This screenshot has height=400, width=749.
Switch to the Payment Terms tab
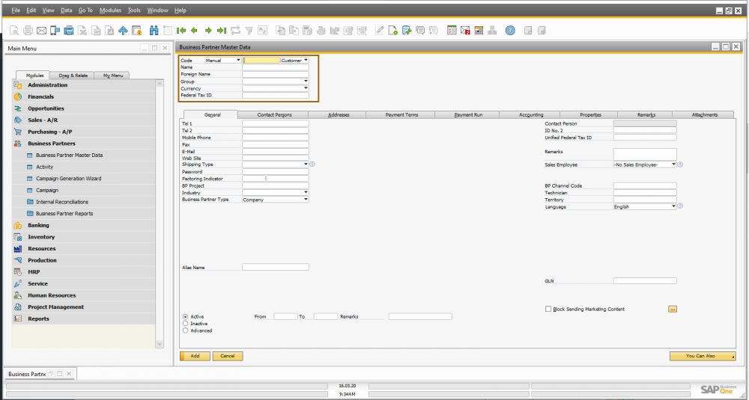click(x=401, y=115)
